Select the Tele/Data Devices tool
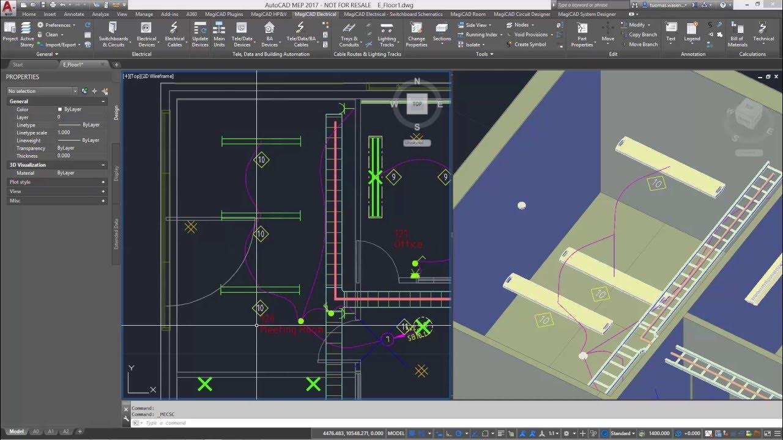 point(242,34)
